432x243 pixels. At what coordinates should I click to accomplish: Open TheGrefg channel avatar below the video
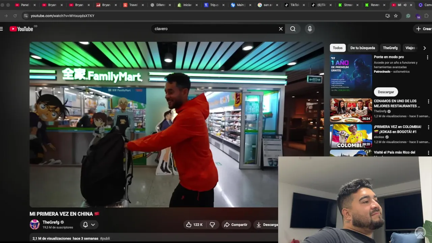(34, 224)
